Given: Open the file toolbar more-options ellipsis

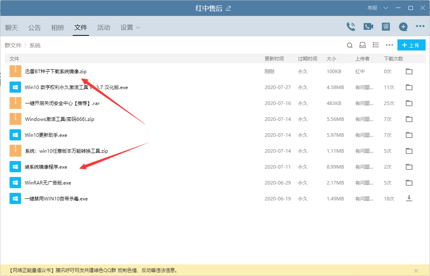Looking at the screenshot, I should 389,45.
